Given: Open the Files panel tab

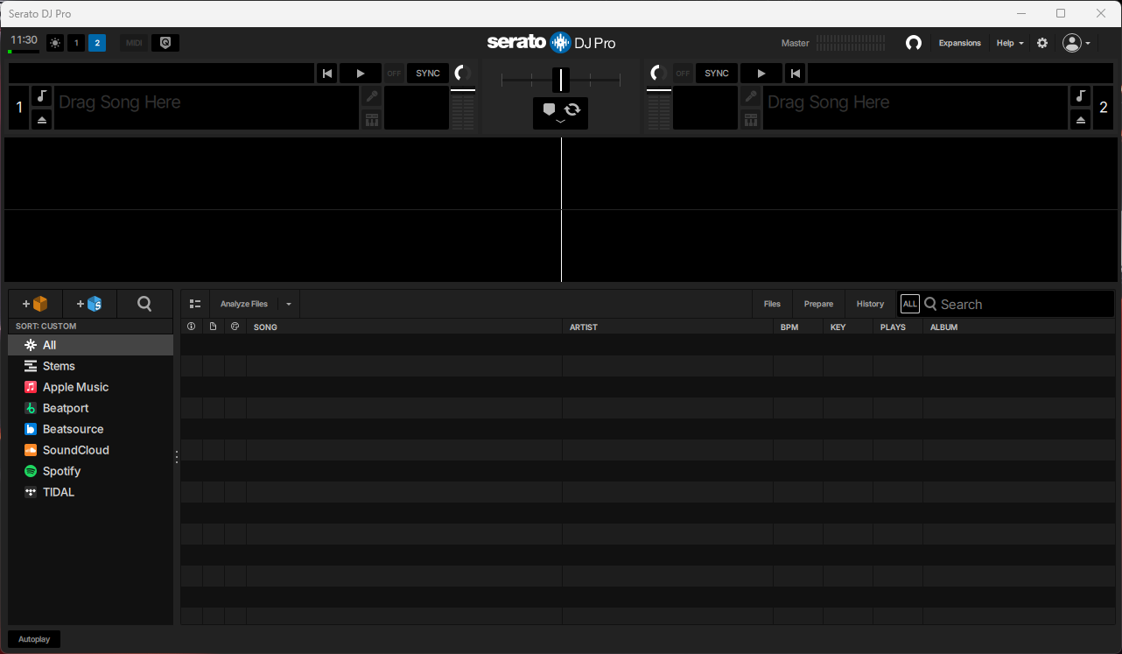Looking at the screenshot, I should coord(772,304).
